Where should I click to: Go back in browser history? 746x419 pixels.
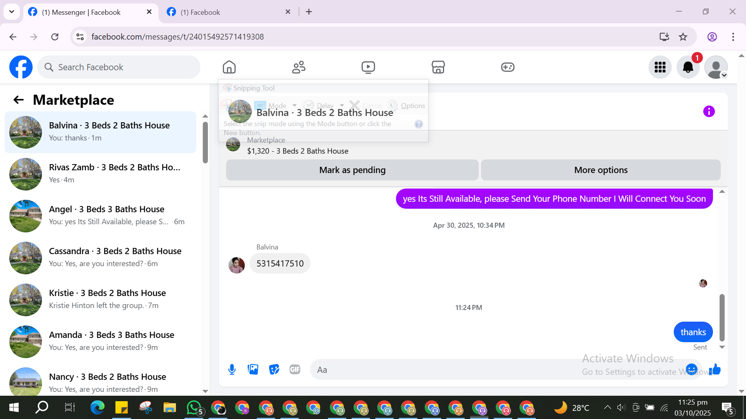13,37
